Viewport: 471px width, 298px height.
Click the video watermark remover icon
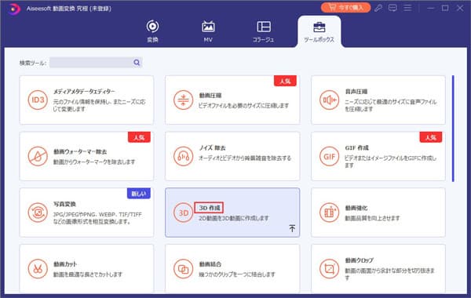pos(38,156)
